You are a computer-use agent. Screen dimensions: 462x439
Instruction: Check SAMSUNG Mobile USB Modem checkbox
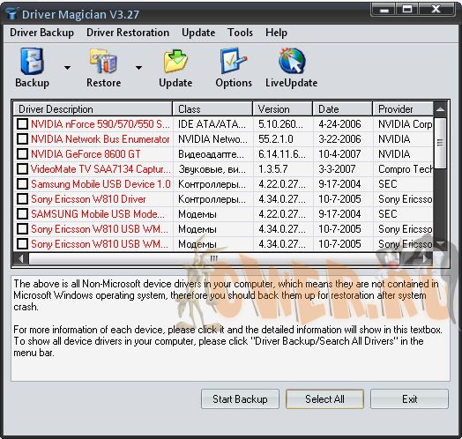(22, 213)
